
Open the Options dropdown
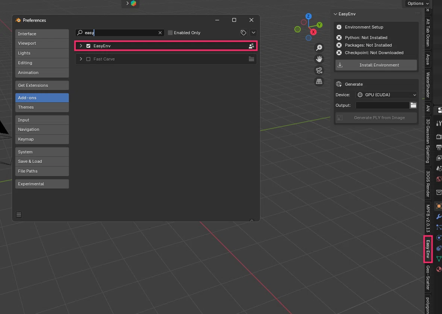pyautogui.click(x=418, y=3)
